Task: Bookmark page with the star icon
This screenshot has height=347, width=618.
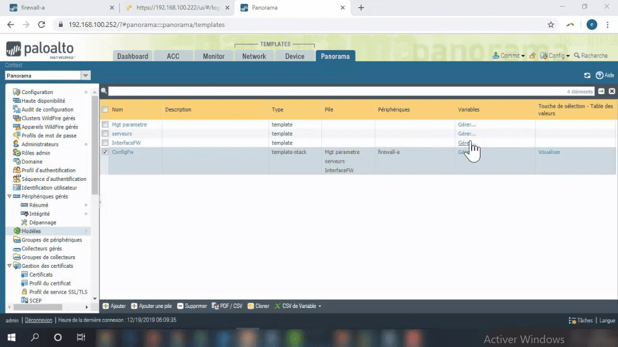Action: [x=550, y=25]
